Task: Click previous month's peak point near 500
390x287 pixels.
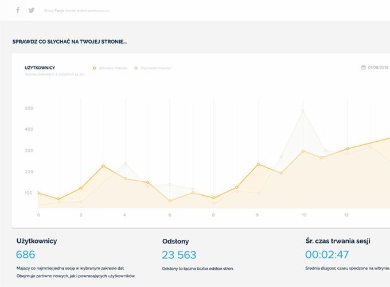Action: (303, 111)
